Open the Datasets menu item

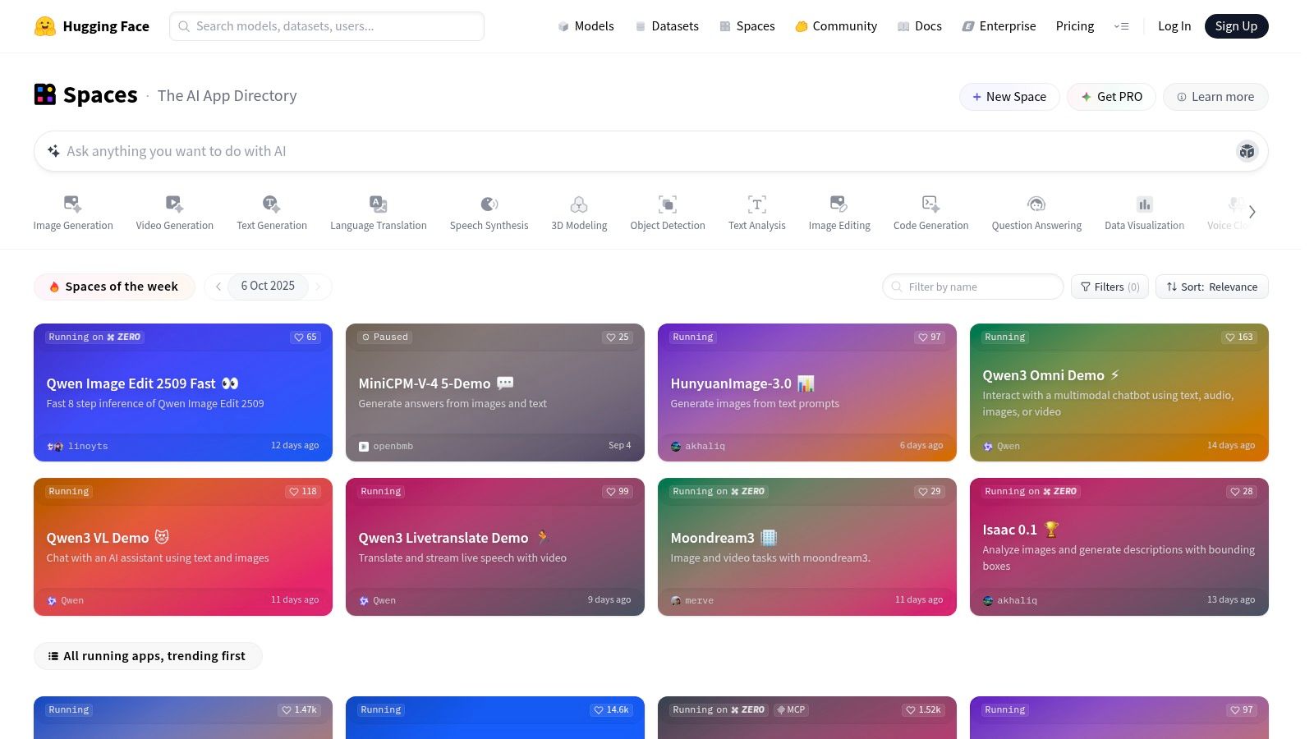(667, 26)
